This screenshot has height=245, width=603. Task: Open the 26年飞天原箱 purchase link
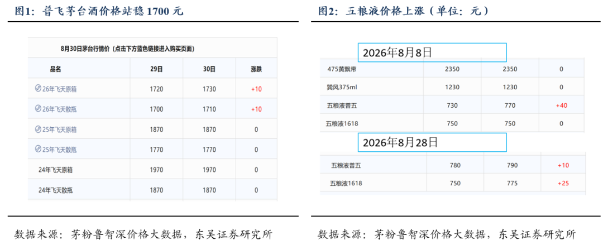[x=59, y=89]
